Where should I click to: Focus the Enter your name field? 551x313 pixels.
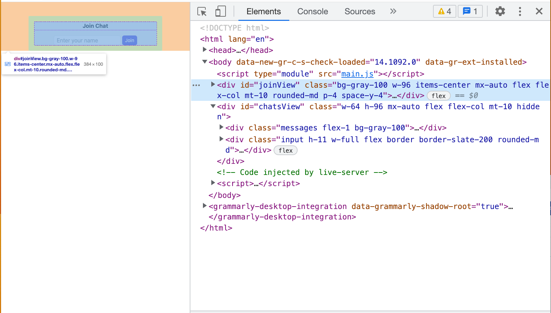[87, 40]
